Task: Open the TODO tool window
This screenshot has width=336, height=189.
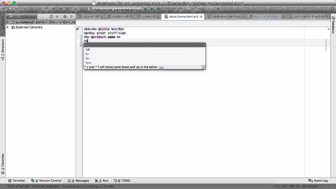Action: click(122, 181)
